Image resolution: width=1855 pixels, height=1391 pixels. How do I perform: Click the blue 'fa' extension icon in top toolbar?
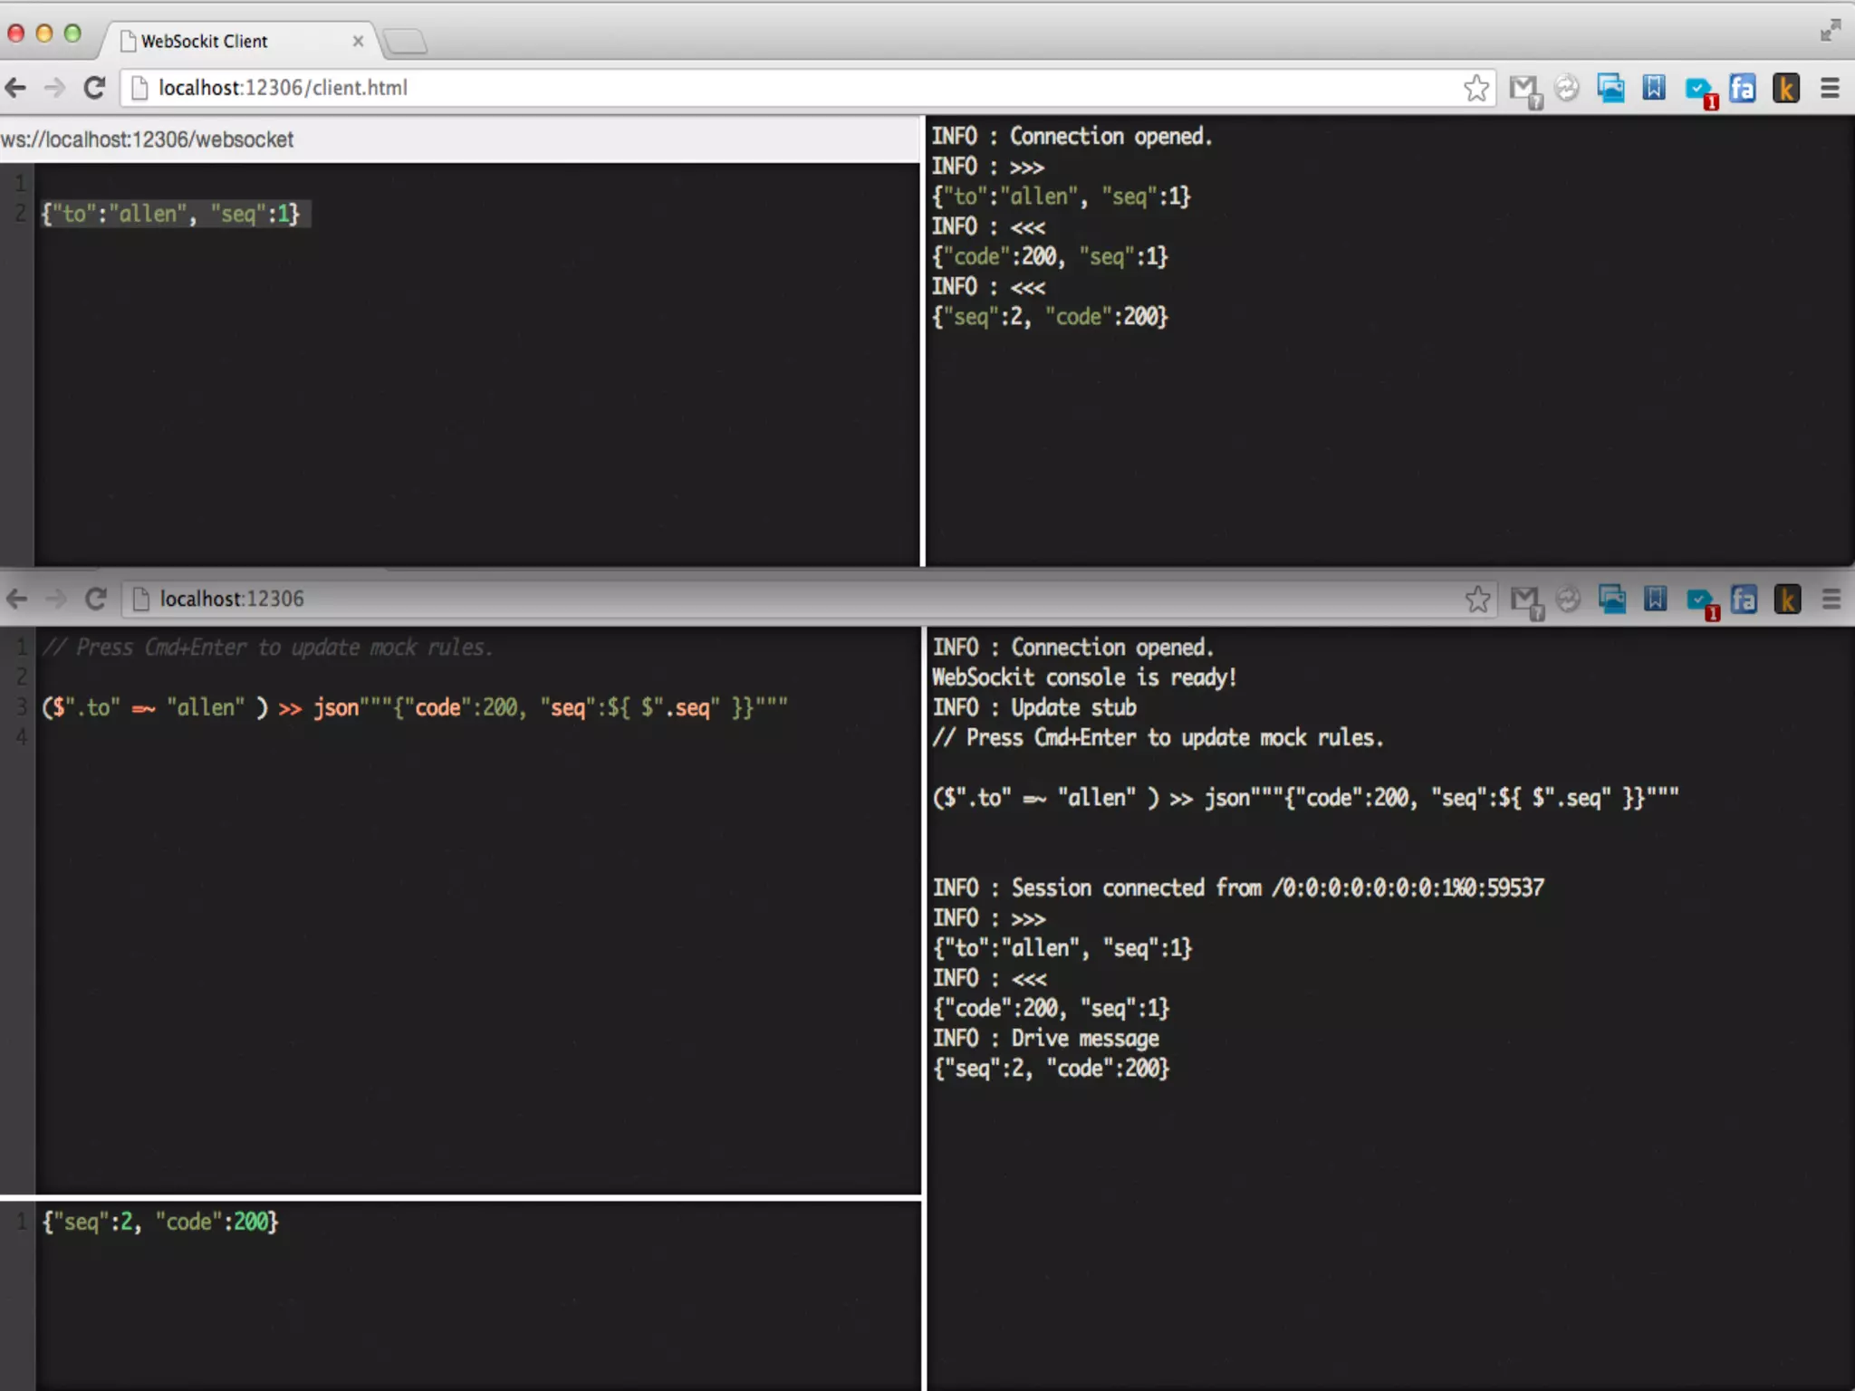click(1742, 88)
